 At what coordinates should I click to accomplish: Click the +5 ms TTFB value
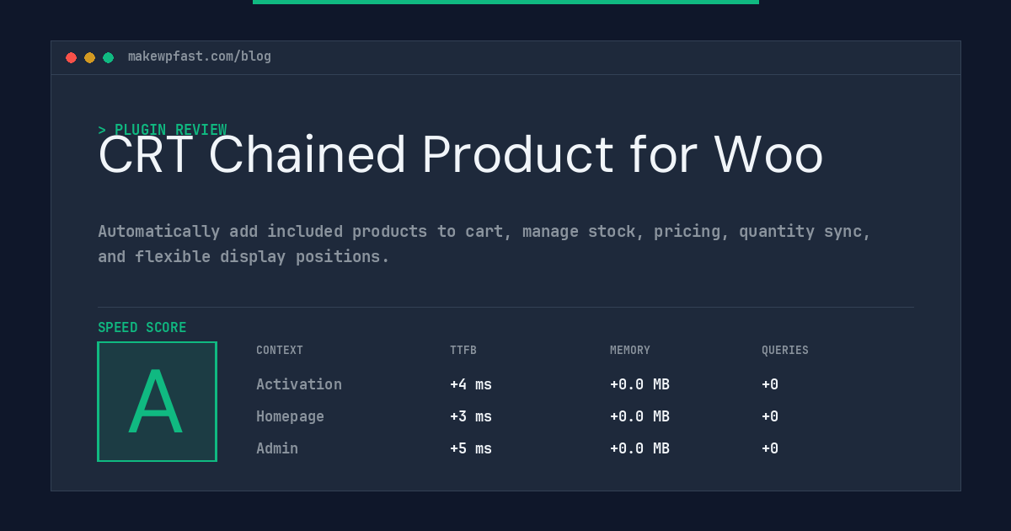pos(471,448)
